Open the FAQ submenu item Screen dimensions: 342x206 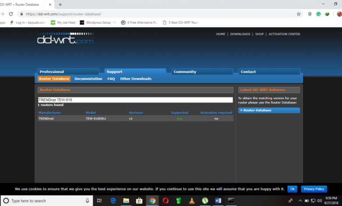click(x=111, y=79)
